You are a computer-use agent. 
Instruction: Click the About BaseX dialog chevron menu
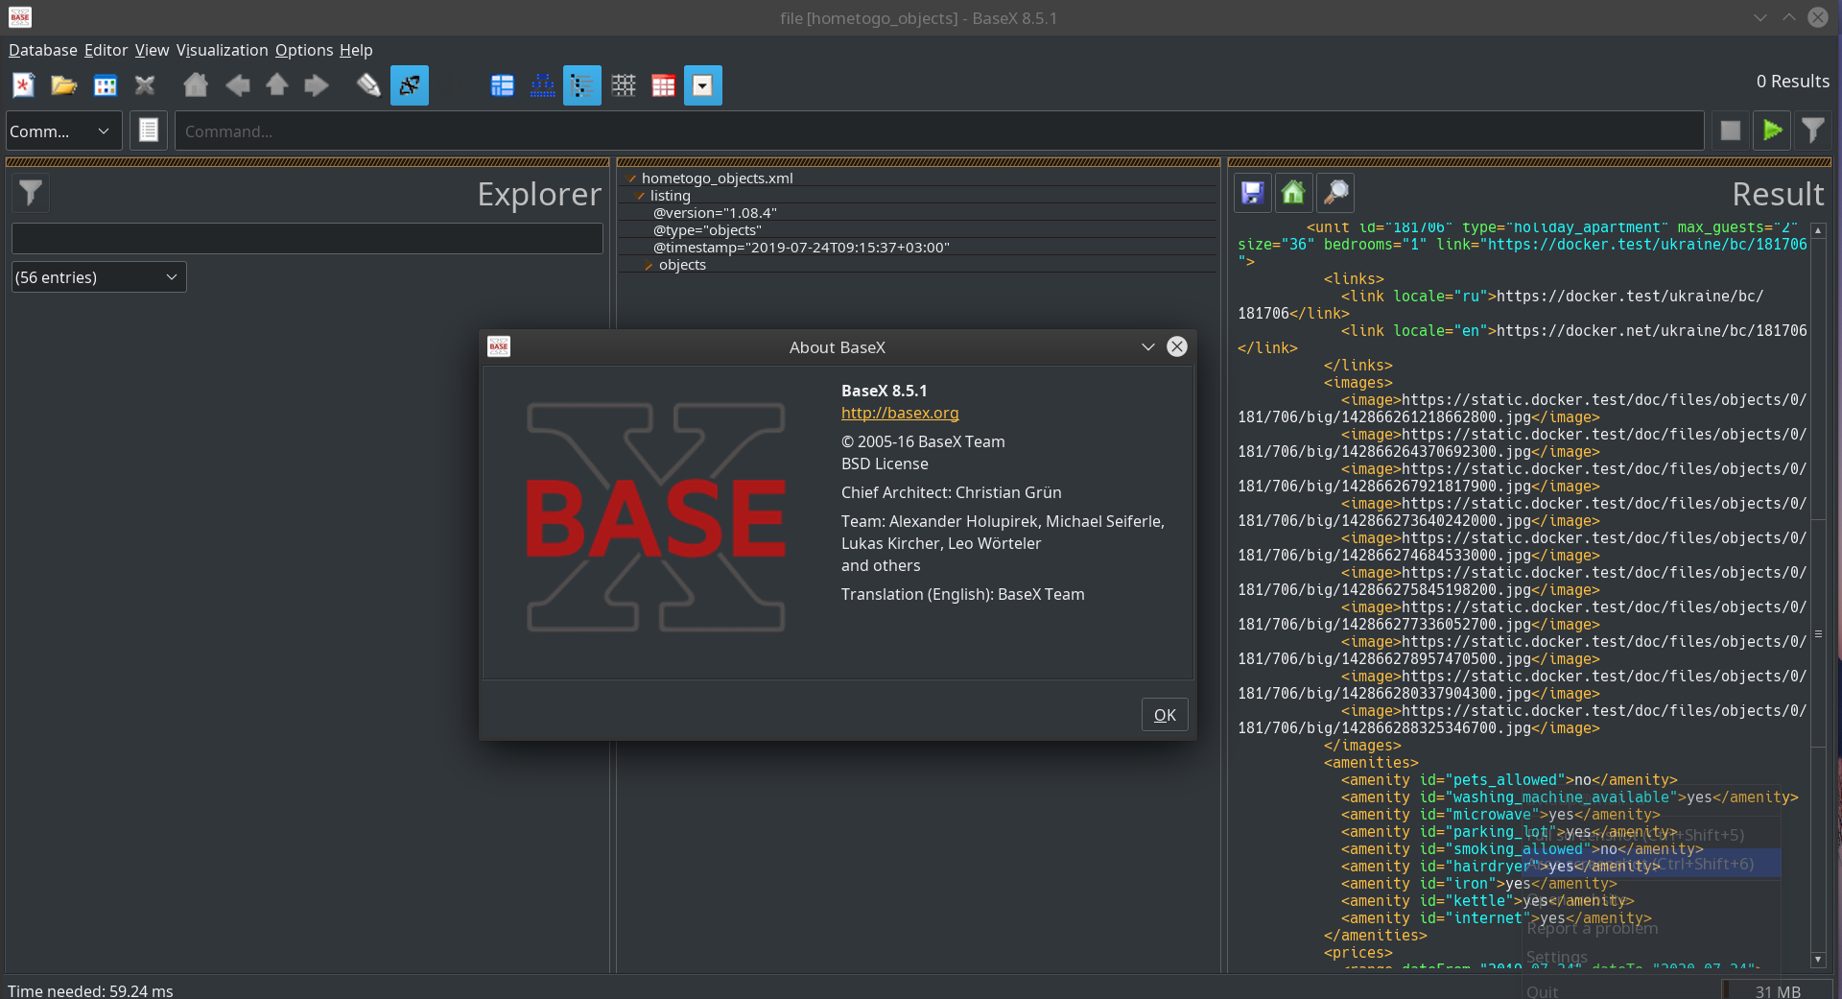pyautogui.click(x=1147, y=346)
